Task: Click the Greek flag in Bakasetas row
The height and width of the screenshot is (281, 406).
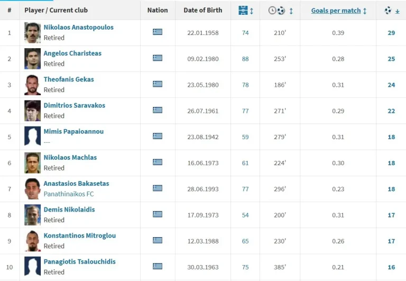Action: (158, 188)
